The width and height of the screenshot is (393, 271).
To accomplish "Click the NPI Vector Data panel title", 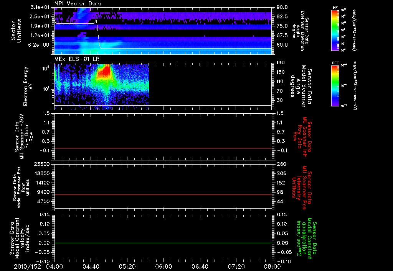I will point(78,3).
